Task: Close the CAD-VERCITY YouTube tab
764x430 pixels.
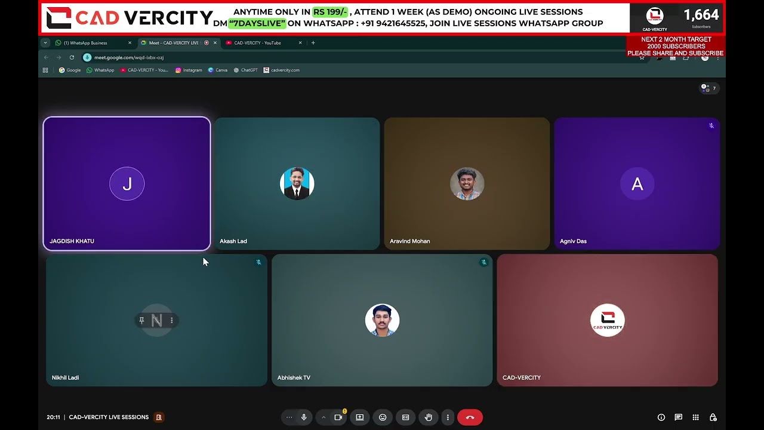Action: [x=300, y=43]
